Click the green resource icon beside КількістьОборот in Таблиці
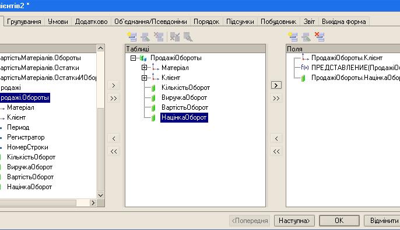The height and width of the screenshot is (230, 400). pos(153,88)
